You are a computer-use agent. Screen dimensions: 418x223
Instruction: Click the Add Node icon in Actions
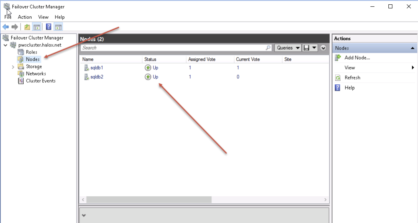[338, 58]
